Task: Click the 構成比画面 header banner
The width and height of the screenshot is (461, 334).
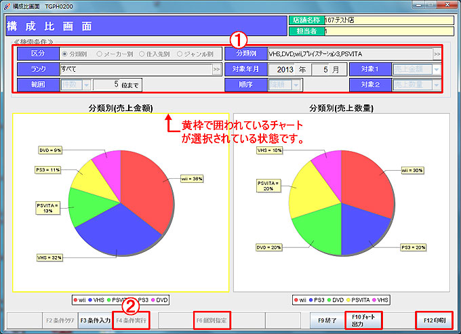Action: (x=146, y=26)
